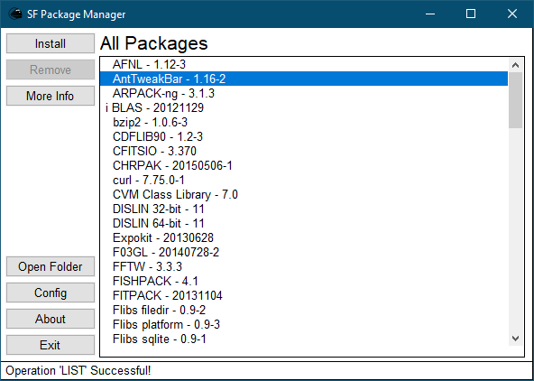The image size is (534, 381).
Task: Select CVM Class Library entry
Action: tap(304, 194)
